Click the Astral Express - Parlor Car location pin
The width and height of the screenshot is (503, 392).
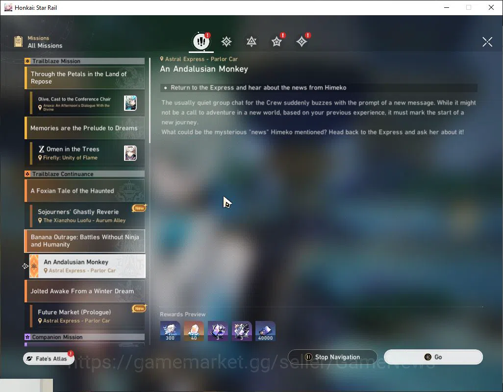162,59
